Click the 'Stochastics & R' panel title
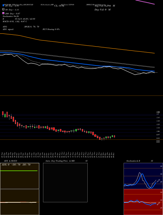Image resolution: width=163 pixels, height=215 pixels. (x=133, y=161)
